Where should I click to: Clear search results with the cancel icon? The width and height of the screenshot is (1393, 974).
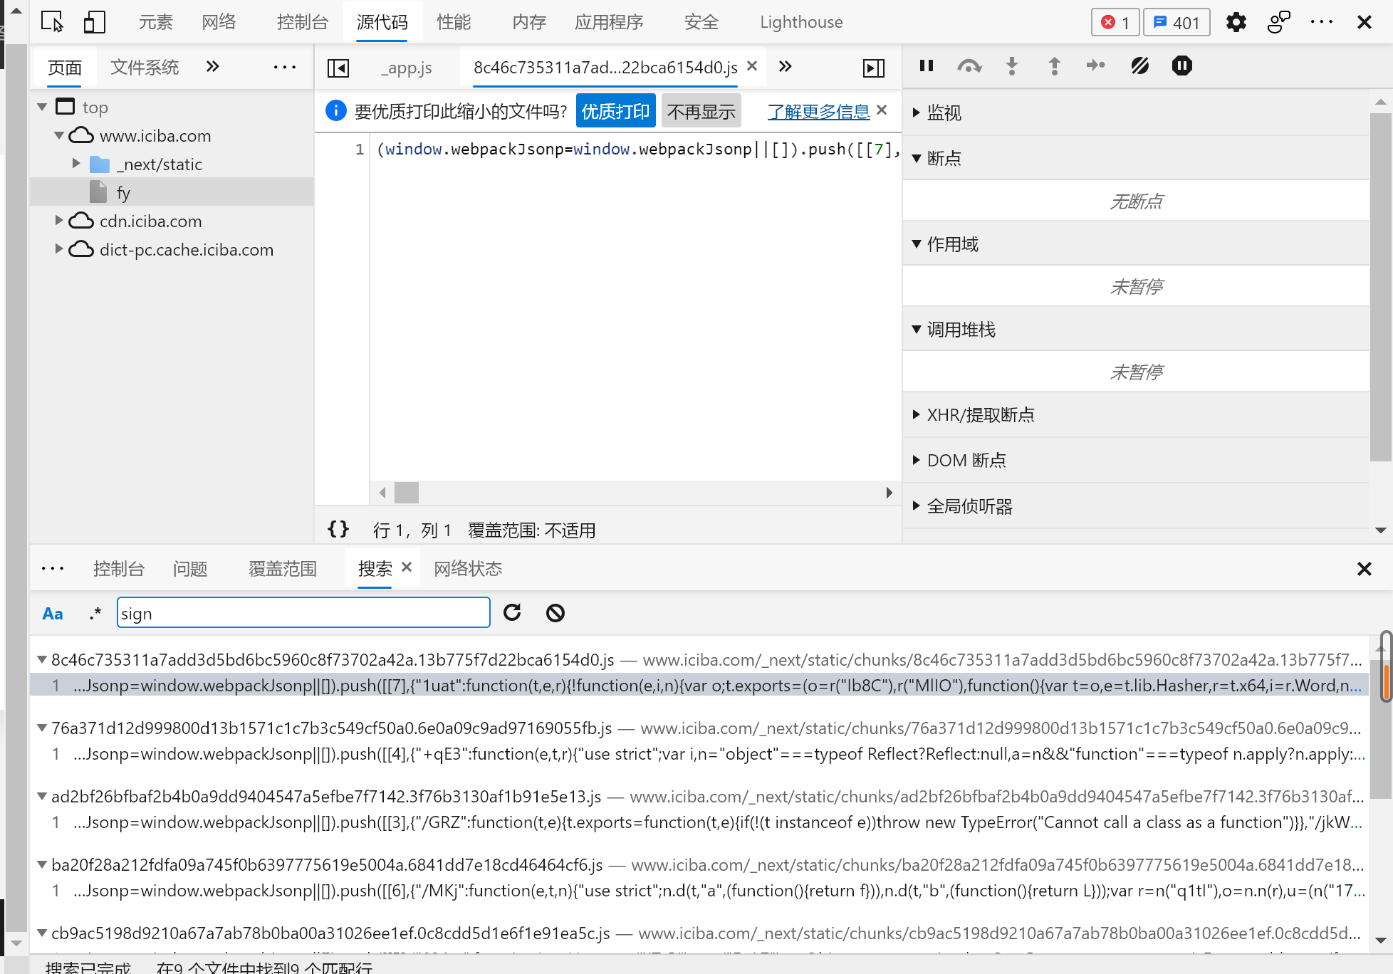point(555,613)
